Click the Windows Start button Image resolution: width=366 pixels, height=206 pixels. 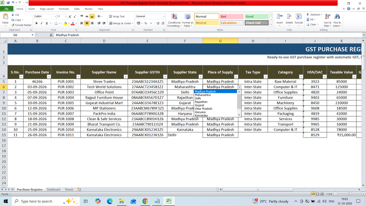[x=6, y=201]
